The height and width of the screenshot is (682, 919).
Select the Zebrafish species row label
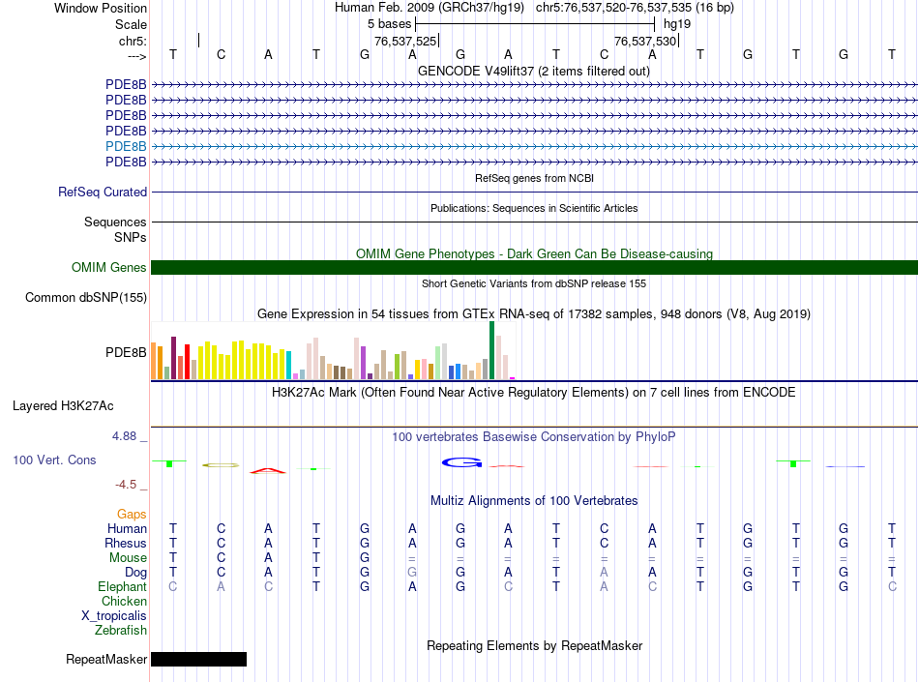click(121, 631)
